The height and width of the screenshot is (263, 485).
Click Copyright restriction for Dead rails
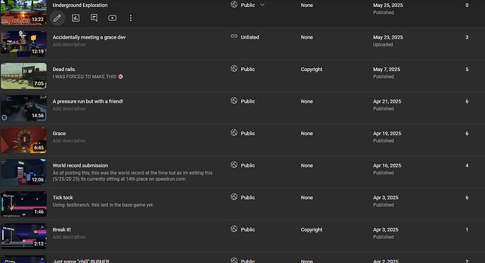coord(311,69)
